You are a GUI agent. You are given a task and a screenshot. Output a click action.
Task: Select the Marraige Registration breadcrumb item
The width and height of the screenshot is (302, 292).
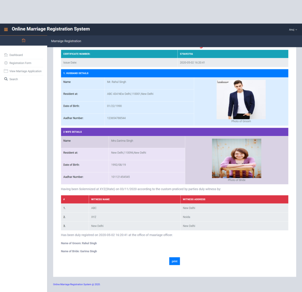[x=66, y=41]
